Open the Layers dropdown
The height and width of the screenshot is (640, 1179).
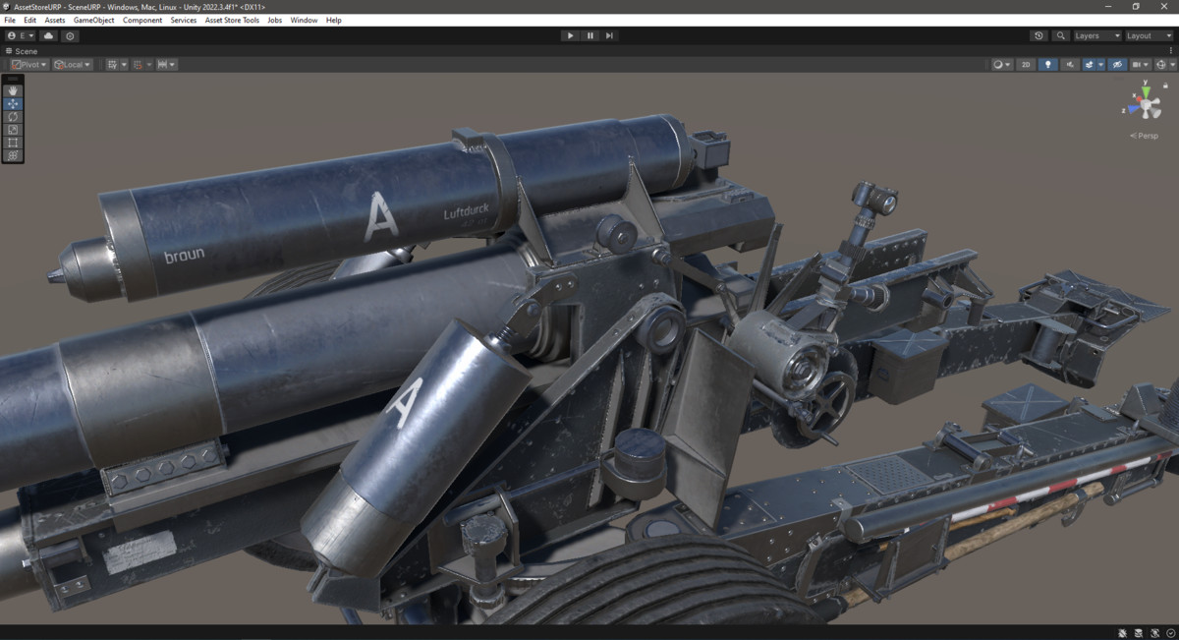point(1096,35)
